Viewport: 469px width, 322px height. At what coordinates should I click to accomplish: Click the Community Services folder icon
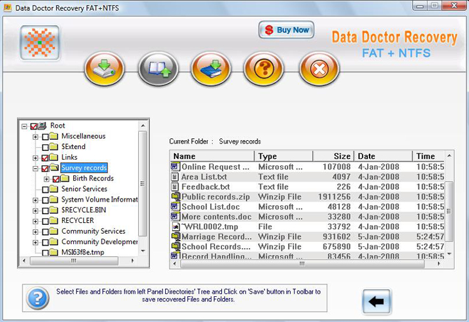pyautogui.click(x=54, y=231)
